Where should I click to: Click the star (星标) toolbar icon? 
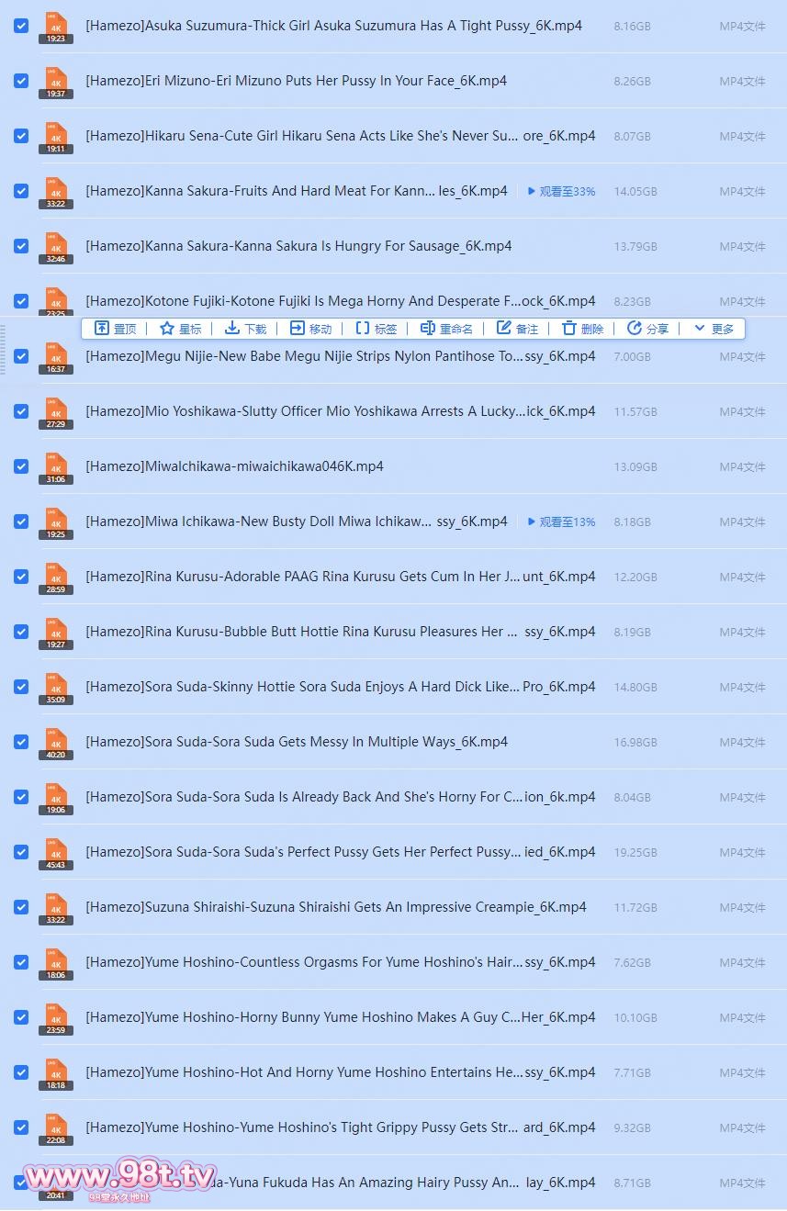coord(167,329)
